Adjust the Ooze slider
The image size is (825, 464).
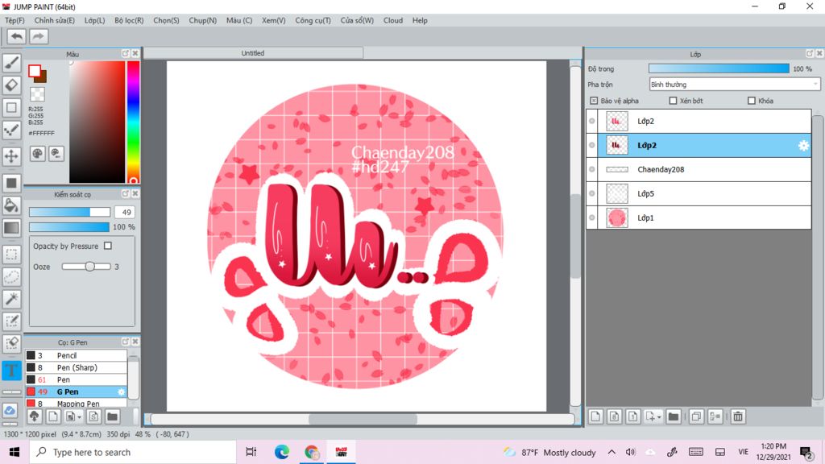tap(86, 267)
